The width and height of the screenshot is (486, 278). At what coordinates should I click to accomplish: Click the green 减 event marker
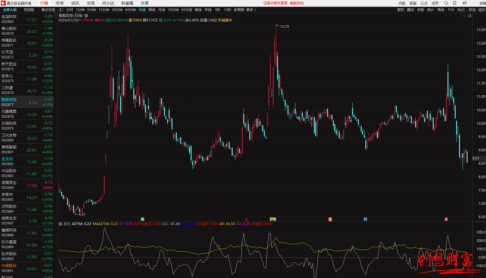pyautogui.click(x=142, y=219)
